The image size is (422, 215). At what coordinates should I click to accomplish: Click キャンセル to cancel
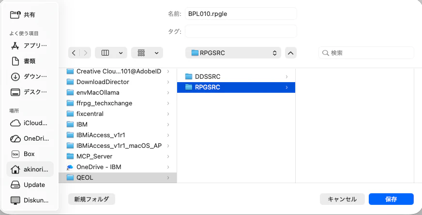click(x=342, y=199)
